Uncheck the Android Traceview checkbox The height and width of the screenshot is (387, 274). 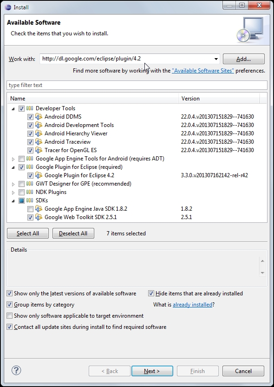coord(30,142)
